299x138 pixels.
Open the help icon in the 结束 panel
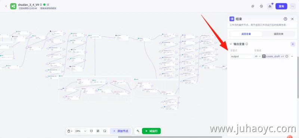click(285, 19)
